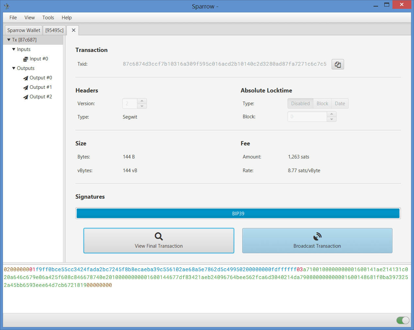Screen dimensions: 414x330
Task: Click the BIP39 signatures progress bar
Action: [x=238, y=213]
